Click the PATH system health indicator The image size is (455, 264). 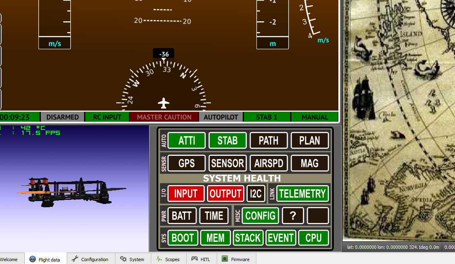click(x=269, y=140)
